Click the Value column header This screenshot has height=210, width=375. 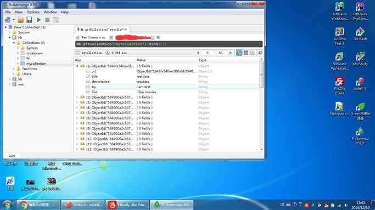(167, 60)
